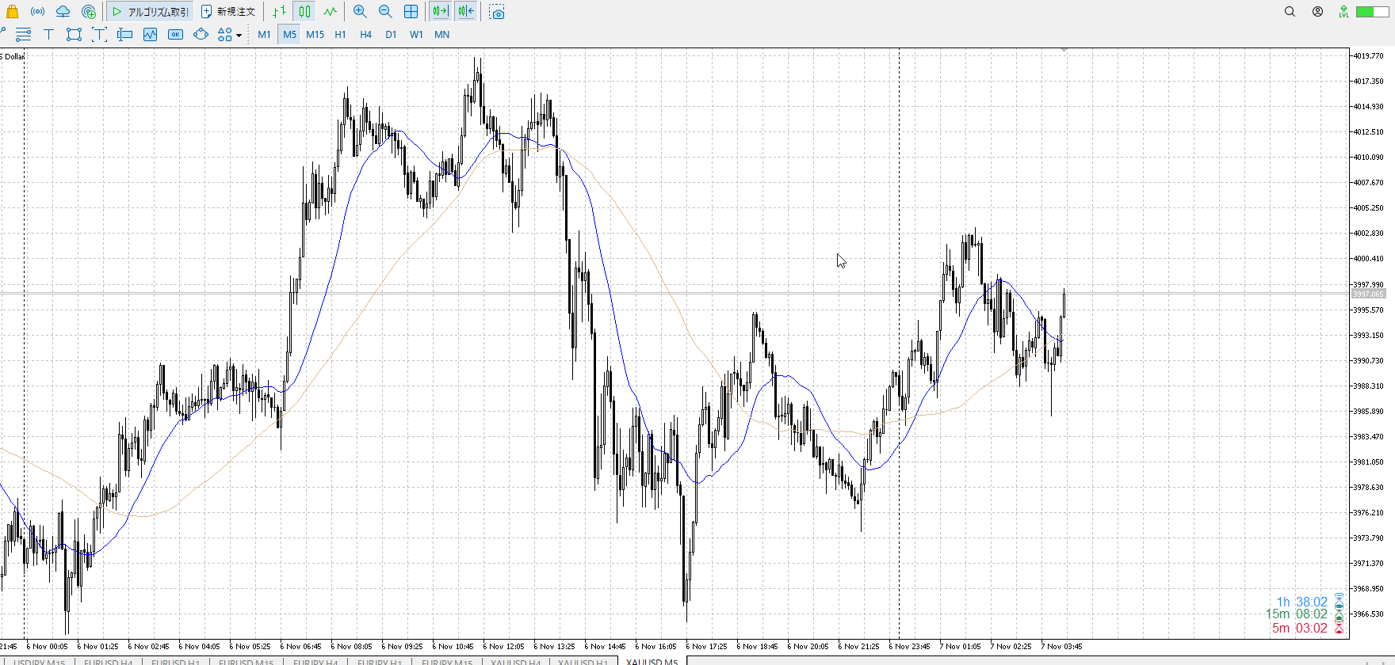Switch to the XAUUSD,H4 chart tab
This screenshot has width=1395, height=665.
click(x=515, y=662)
